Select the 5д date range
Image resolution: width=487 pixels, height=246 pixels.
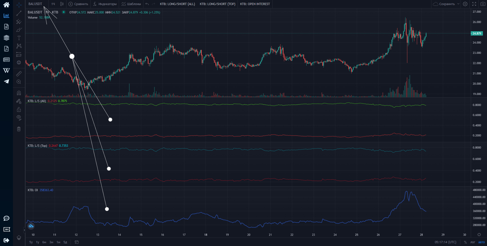click(65, 242)
